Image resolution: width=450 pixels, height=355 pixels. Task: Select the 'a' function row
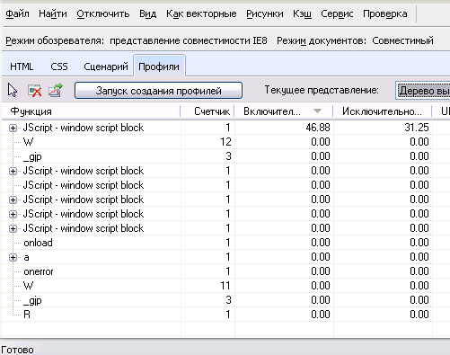pos(225,257)
